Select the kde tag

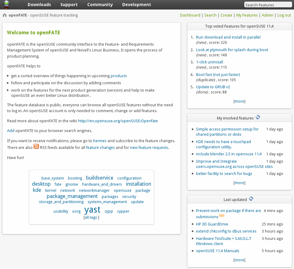[x=37, y=190]
